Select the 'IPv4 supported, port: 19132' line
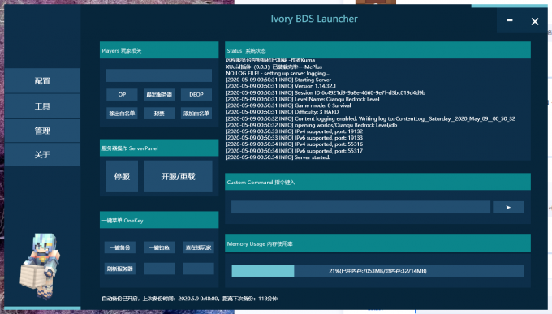 pos(295,131)
